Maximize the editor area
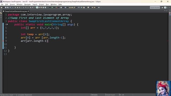 pos(167,11)
